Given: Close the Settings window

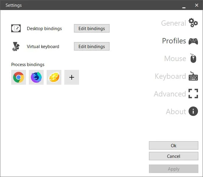Looking at the screenshot, I should click(197, 5).
